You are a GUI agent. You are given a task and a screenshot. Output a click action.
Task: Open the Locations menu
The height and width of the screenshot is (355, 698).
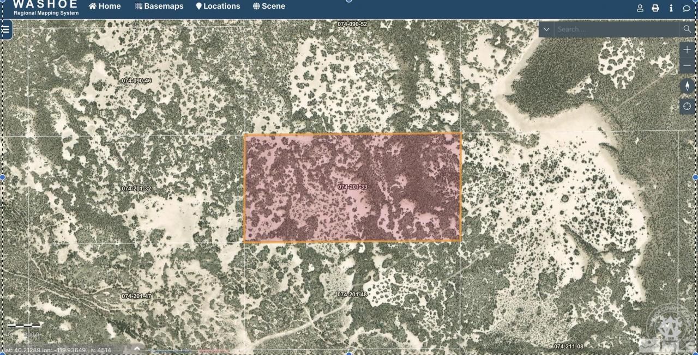coord(218,7)
